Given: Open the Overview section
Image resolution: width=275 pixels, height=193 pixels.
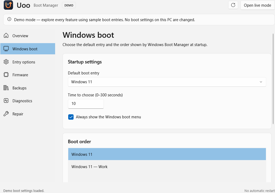Looking at the screenshot, I should coord(28,36).
